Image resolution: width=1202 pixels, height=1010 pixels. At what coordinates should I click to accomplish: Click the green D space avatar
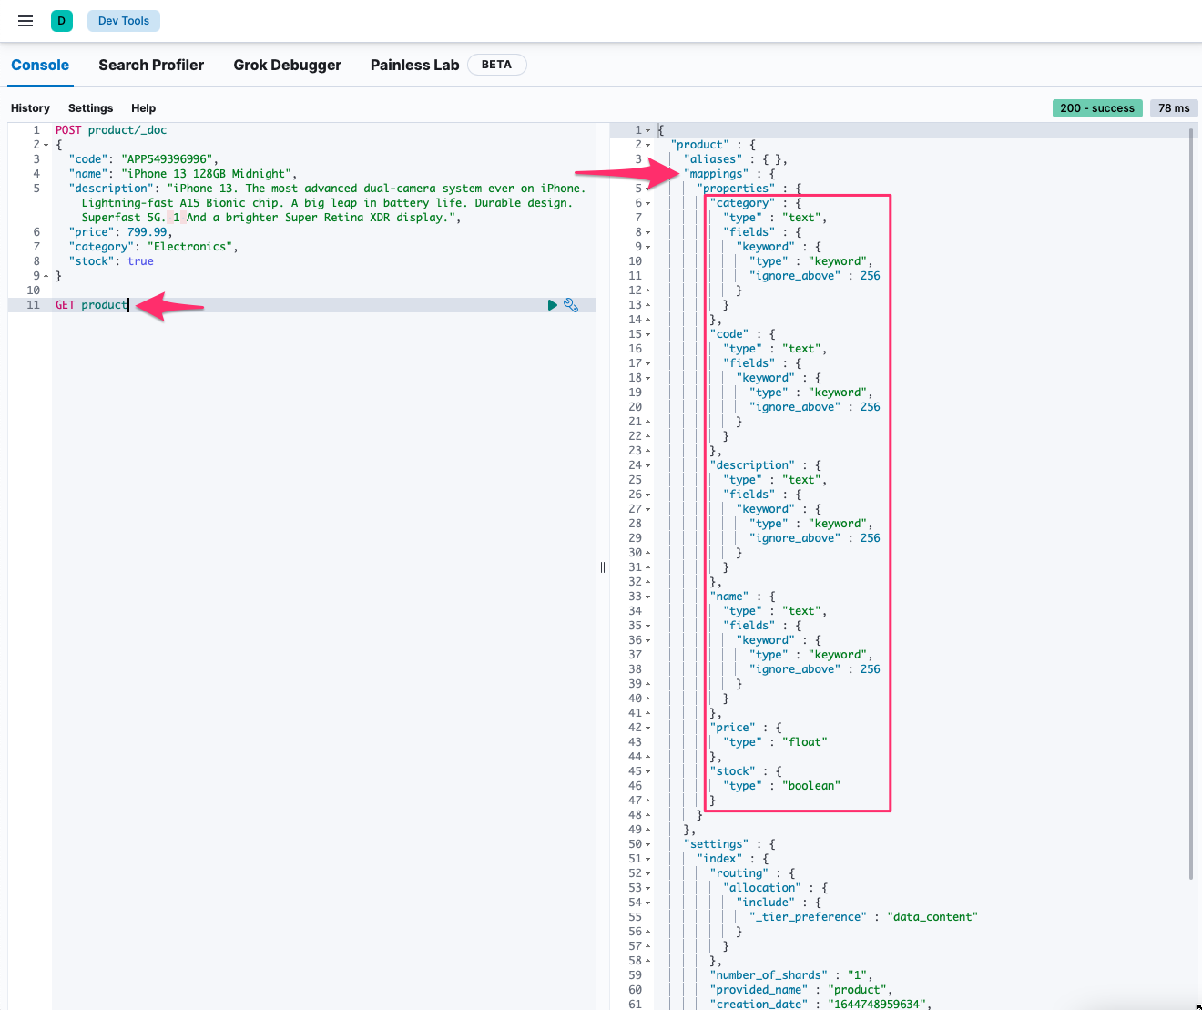pos(62,21)
